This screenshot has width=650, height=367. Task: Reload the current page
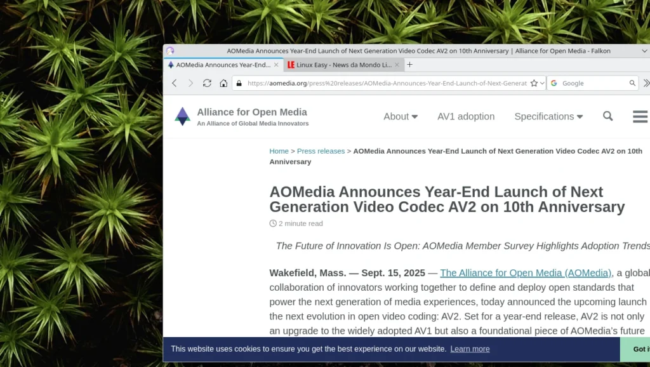207,83
